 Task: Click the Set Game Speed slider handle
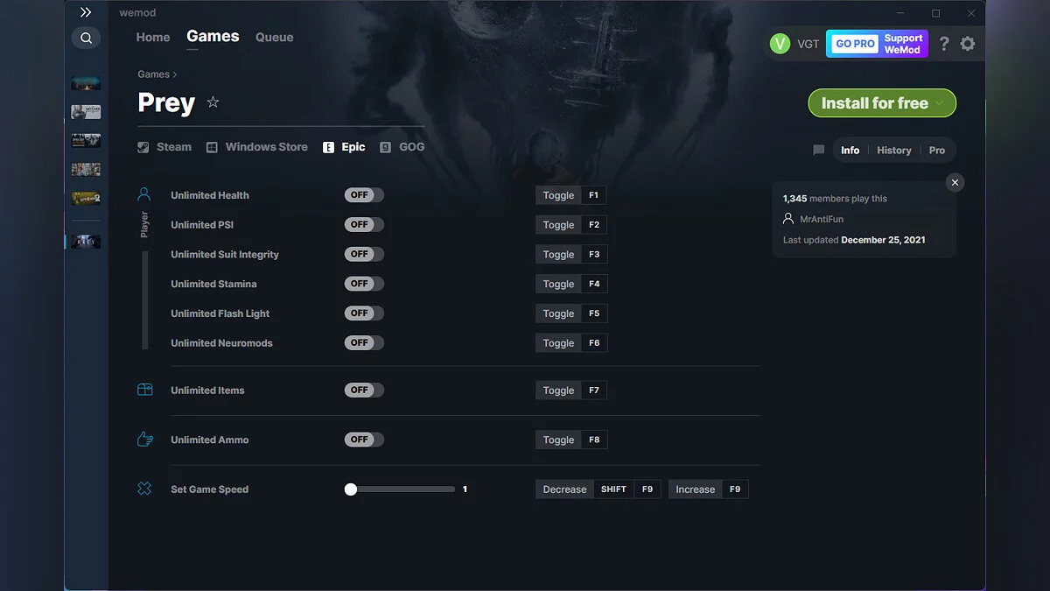coord(351,489)
